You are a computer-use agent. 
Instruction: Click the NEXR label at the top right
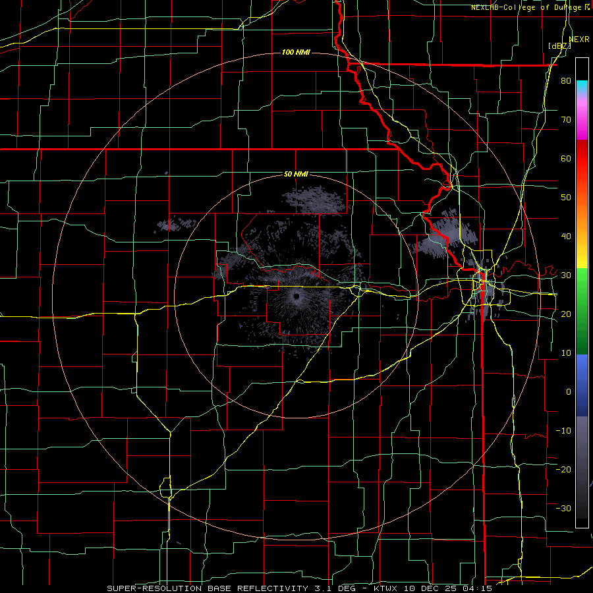coord(579,40)
